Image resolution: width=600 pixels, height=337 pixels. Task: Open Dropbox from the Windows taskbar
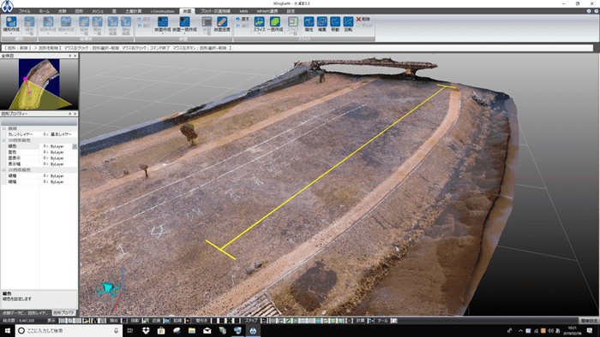coord(146,330)
